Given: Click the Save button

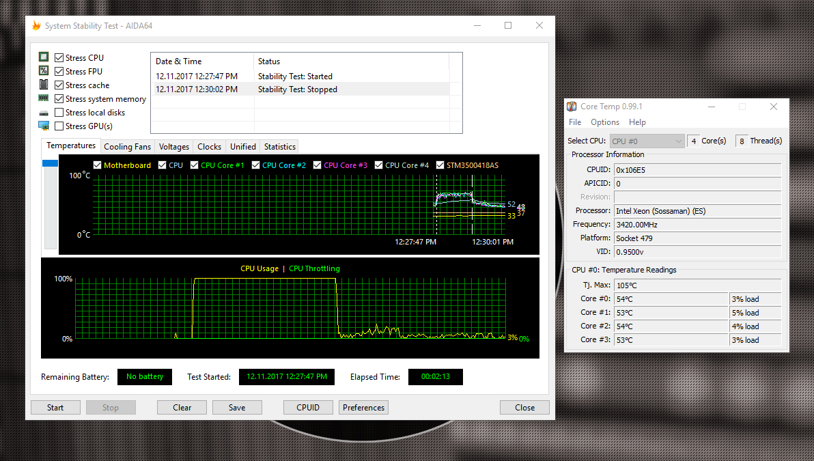Looking at the screenshot, I should (x=237, y=408).
